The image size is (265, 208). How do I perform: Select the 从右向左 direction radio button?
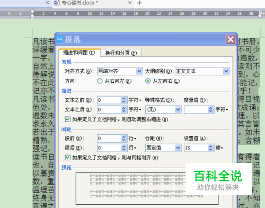[x=100, y=81]
